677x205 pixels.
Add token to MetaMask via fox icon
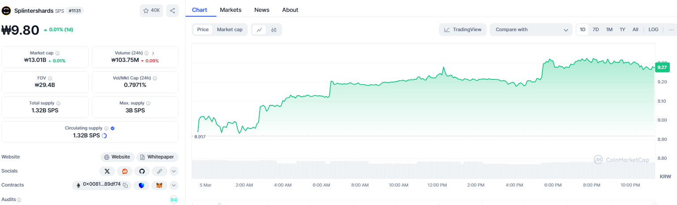160,185
